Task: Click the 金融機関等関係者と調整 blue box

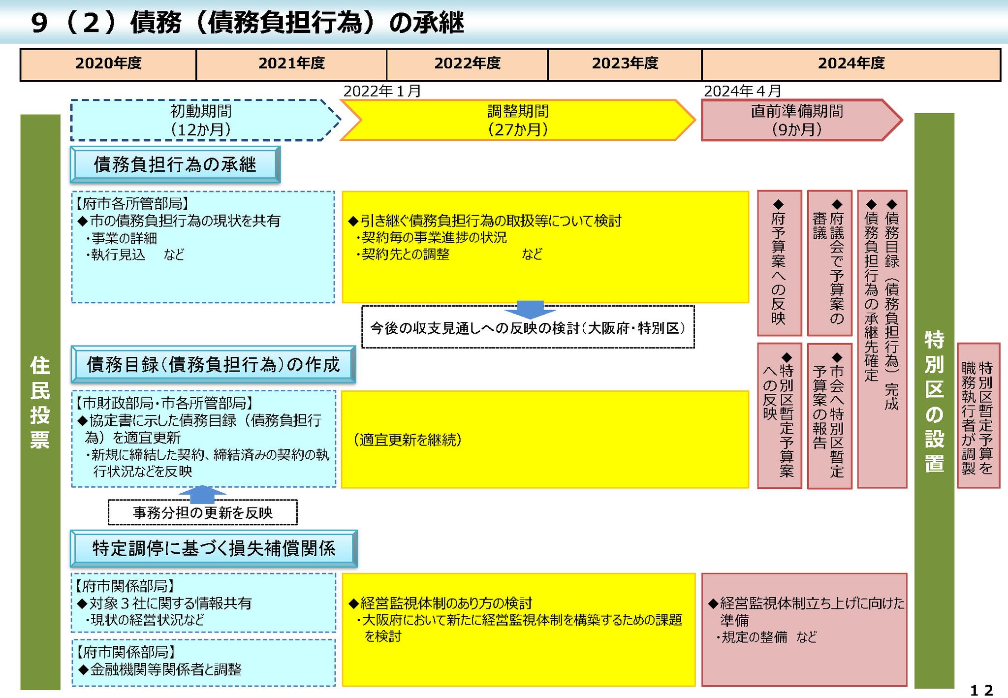Action: click(203, 663)
